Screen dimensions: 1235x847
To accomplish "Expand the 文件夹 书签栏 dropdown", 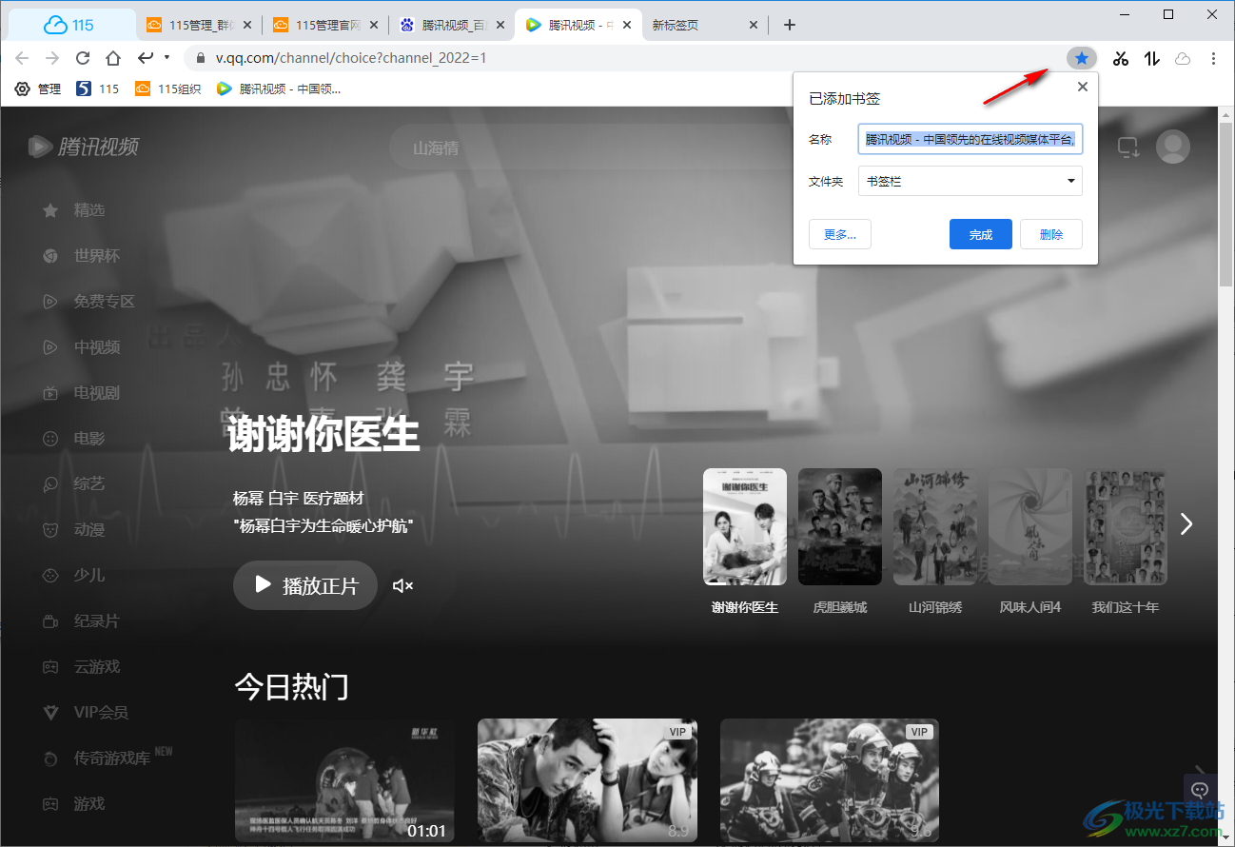I will coord(970,181).
